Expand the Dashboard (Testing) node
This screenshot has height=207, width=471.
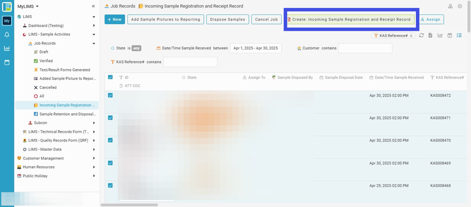pos(94,26)
